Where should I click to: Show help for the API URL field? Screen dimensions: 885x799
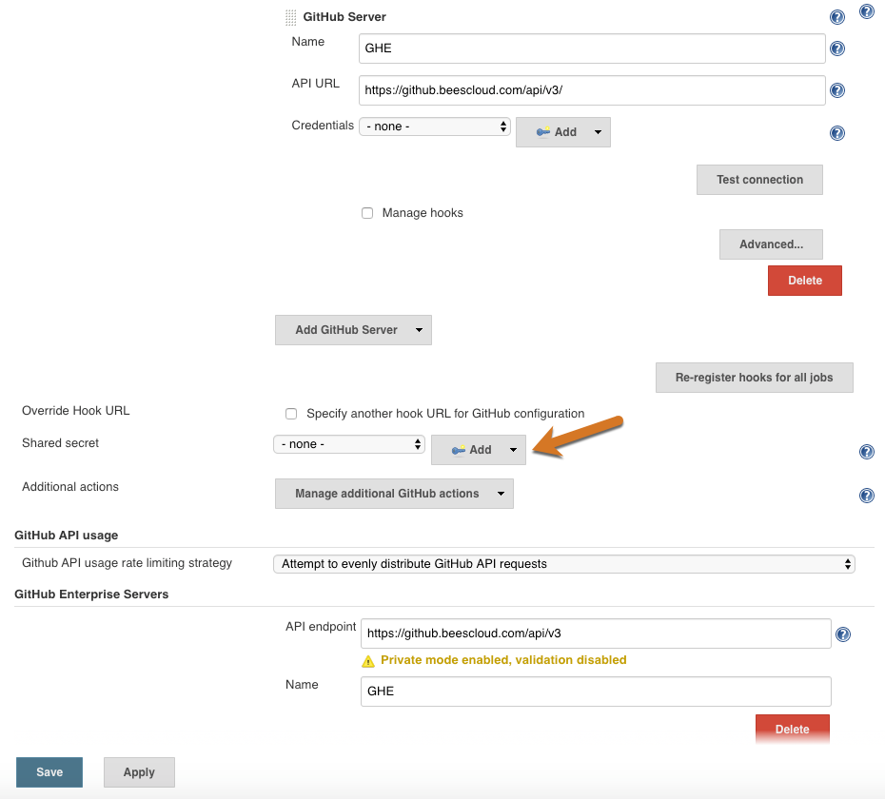click(x=837, y=90)
